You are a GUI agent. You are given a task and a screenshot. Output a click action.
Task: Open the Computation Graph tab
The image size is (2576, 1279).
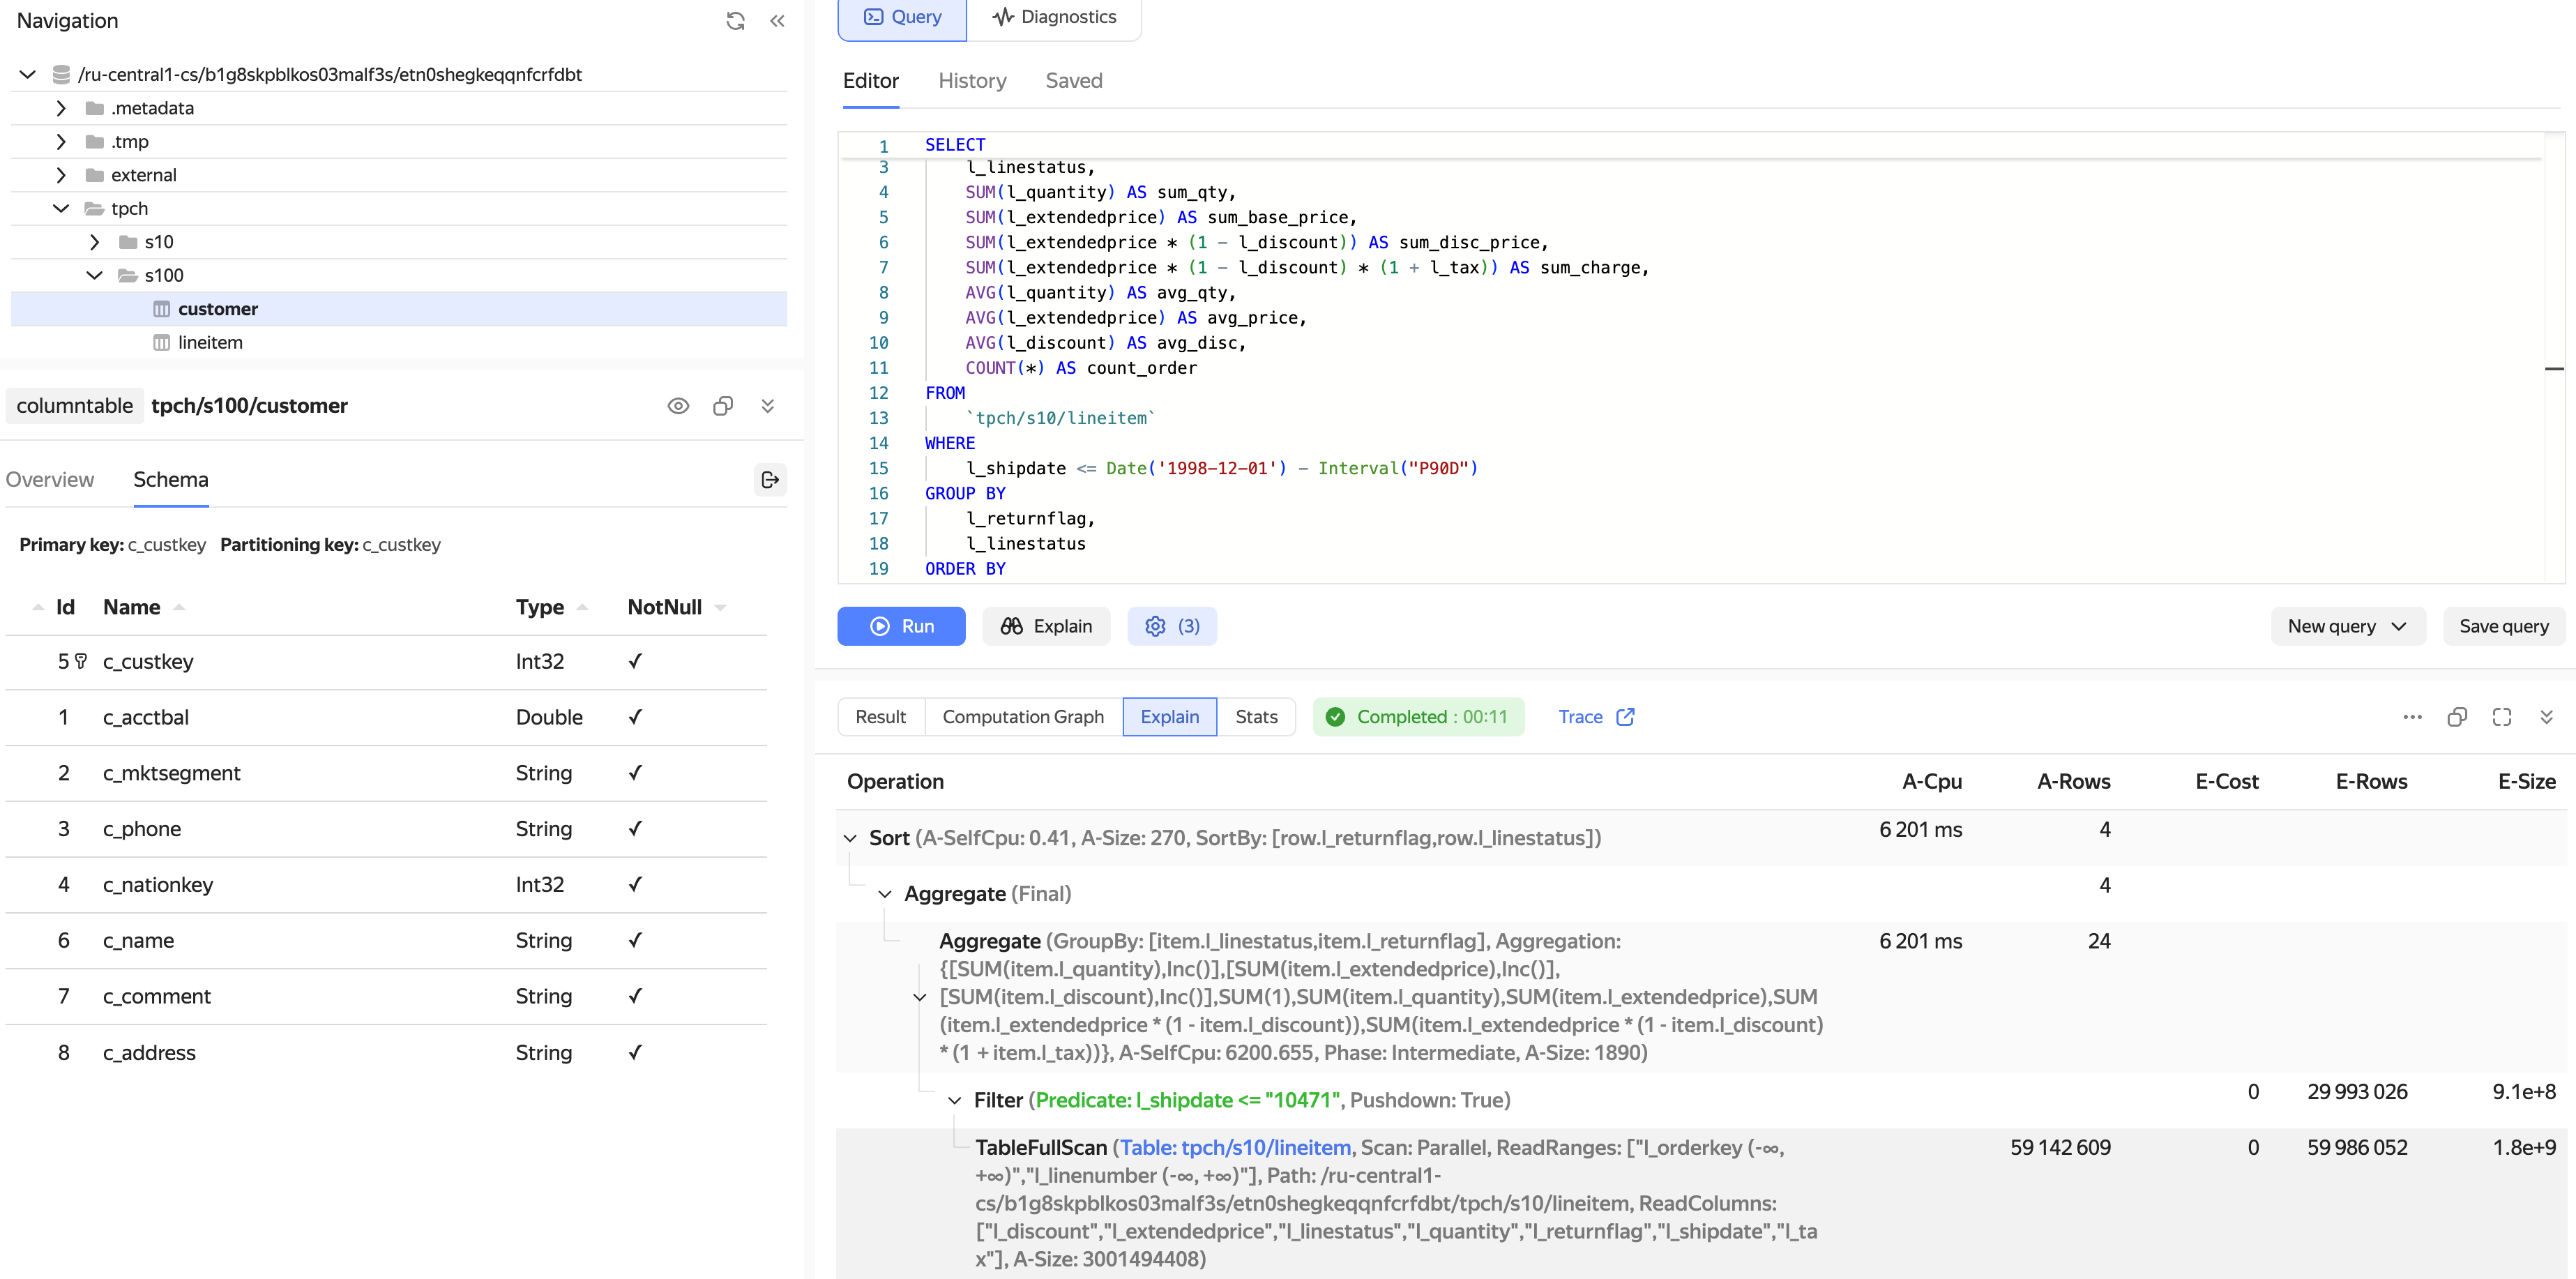(x=1022, y=717)
